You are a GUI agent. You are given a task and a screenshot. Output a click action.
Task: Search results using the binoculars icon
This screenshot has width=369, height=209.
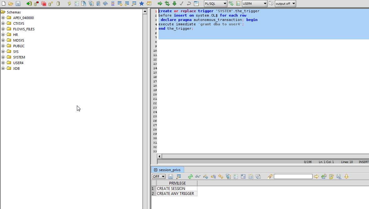pos(198,176)
